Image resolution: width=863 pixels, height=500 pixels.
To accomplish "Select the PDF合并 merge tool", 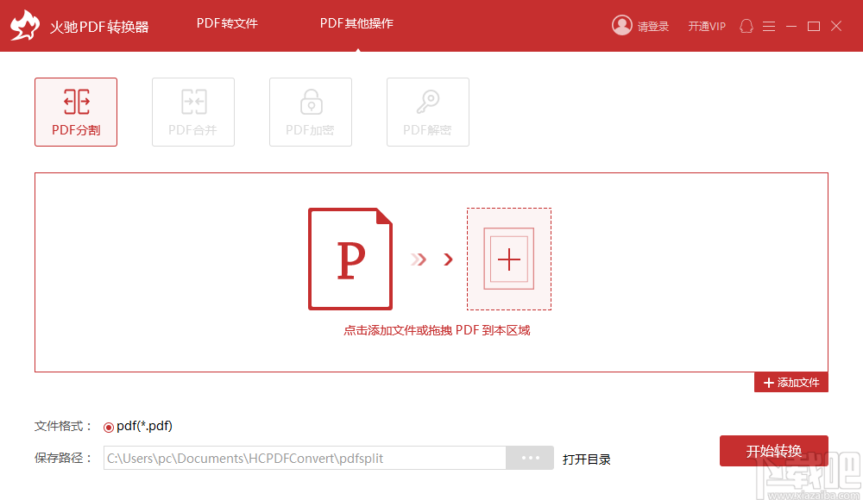I will (193, 112).
